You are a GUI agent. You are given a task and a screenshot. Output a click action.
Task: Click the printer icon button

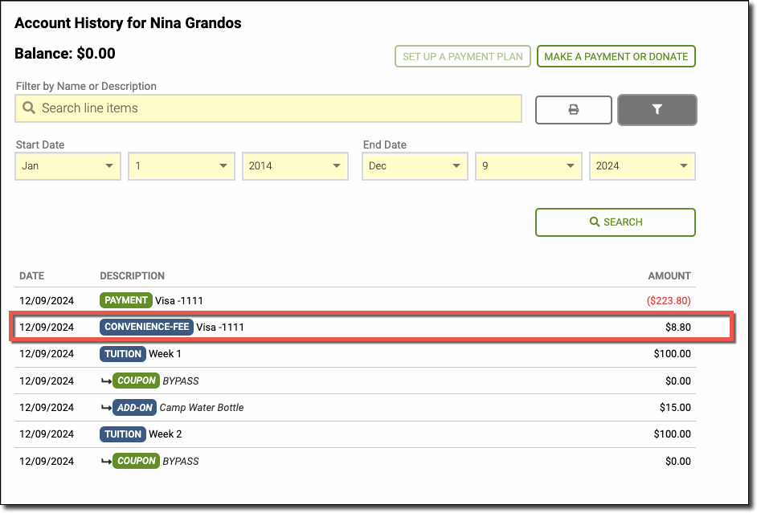click(x=573, y=110)
